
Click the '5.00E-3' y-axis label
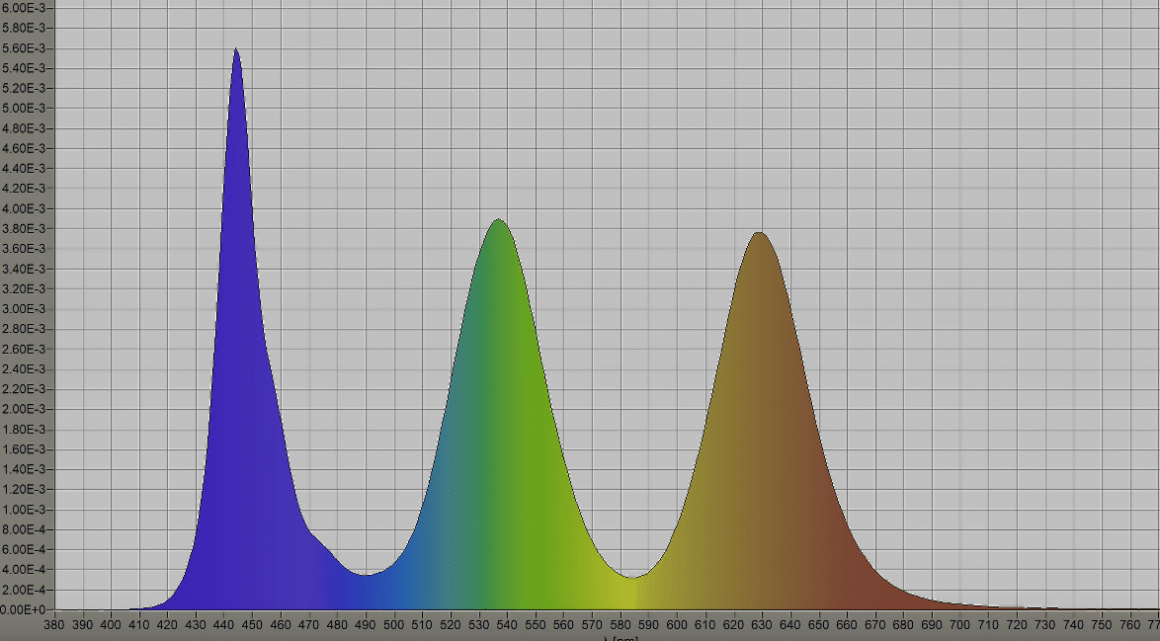(x=23, y=108)
